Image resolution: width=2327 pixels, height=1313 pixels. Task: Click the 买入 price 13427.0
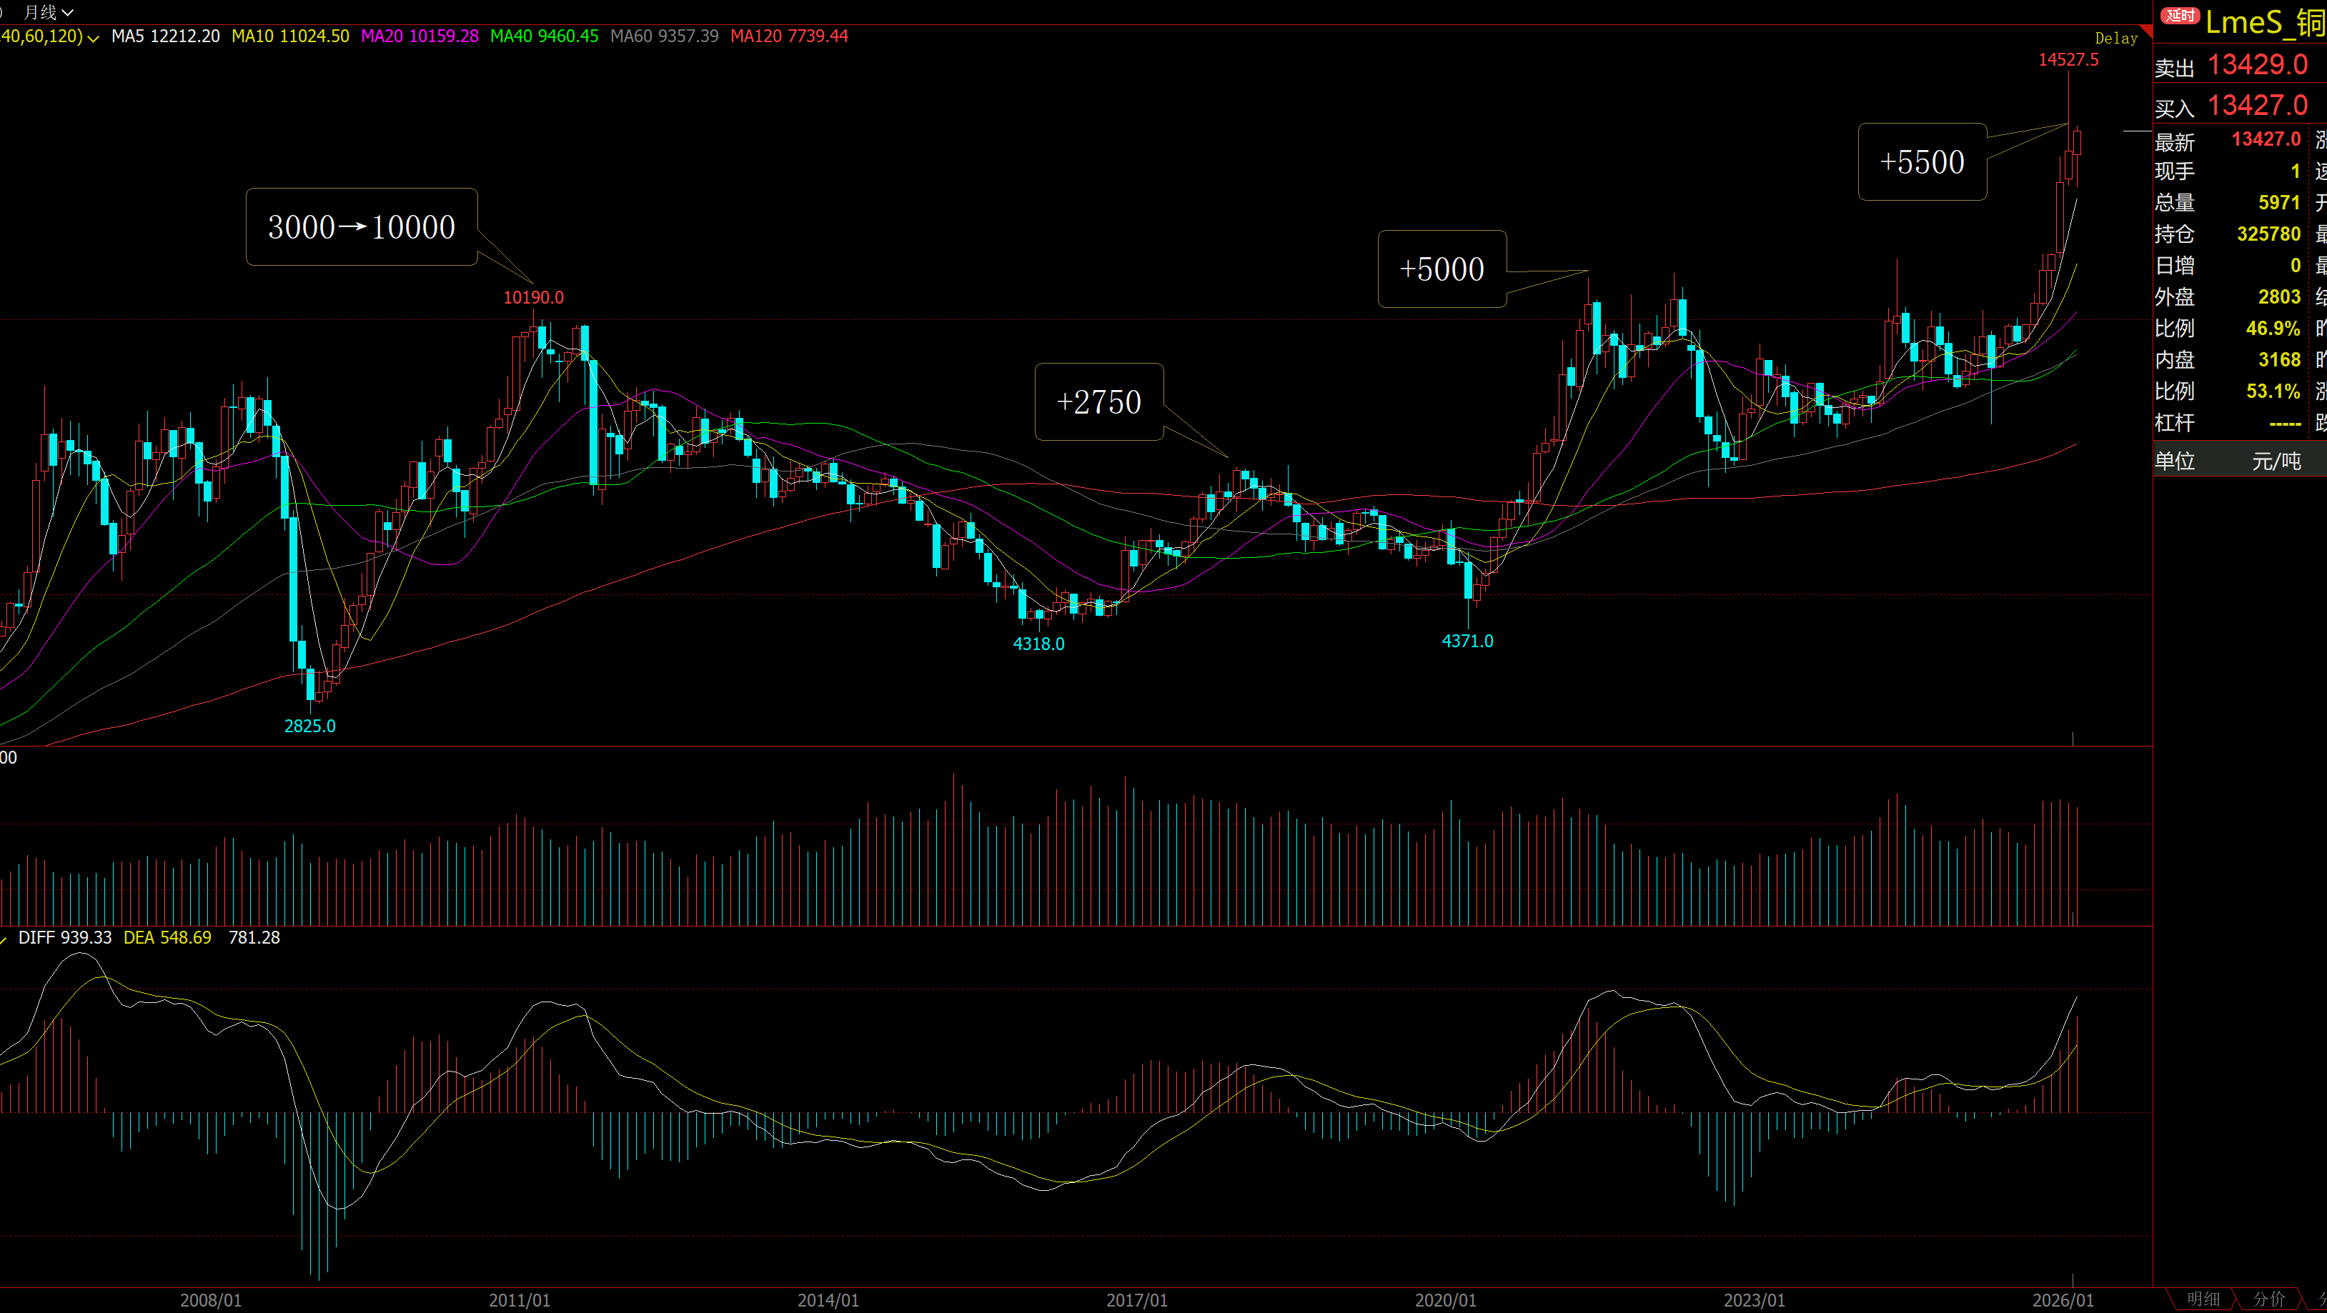click(2258, 106)
